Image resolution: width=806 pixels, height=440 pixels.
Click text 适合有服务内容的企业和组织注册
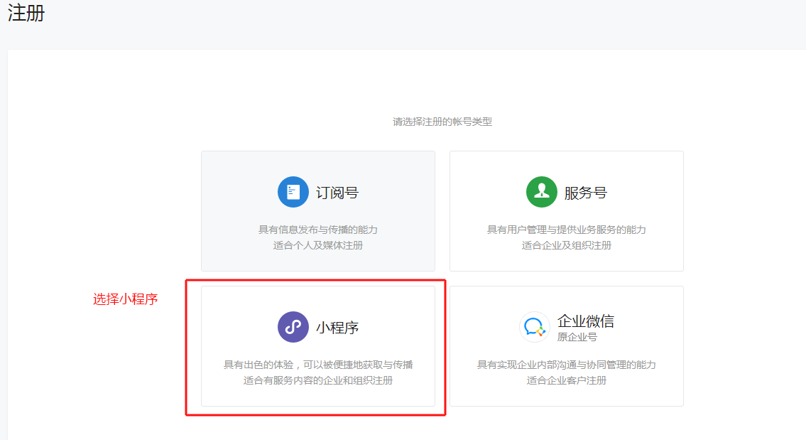coord(317,380)
